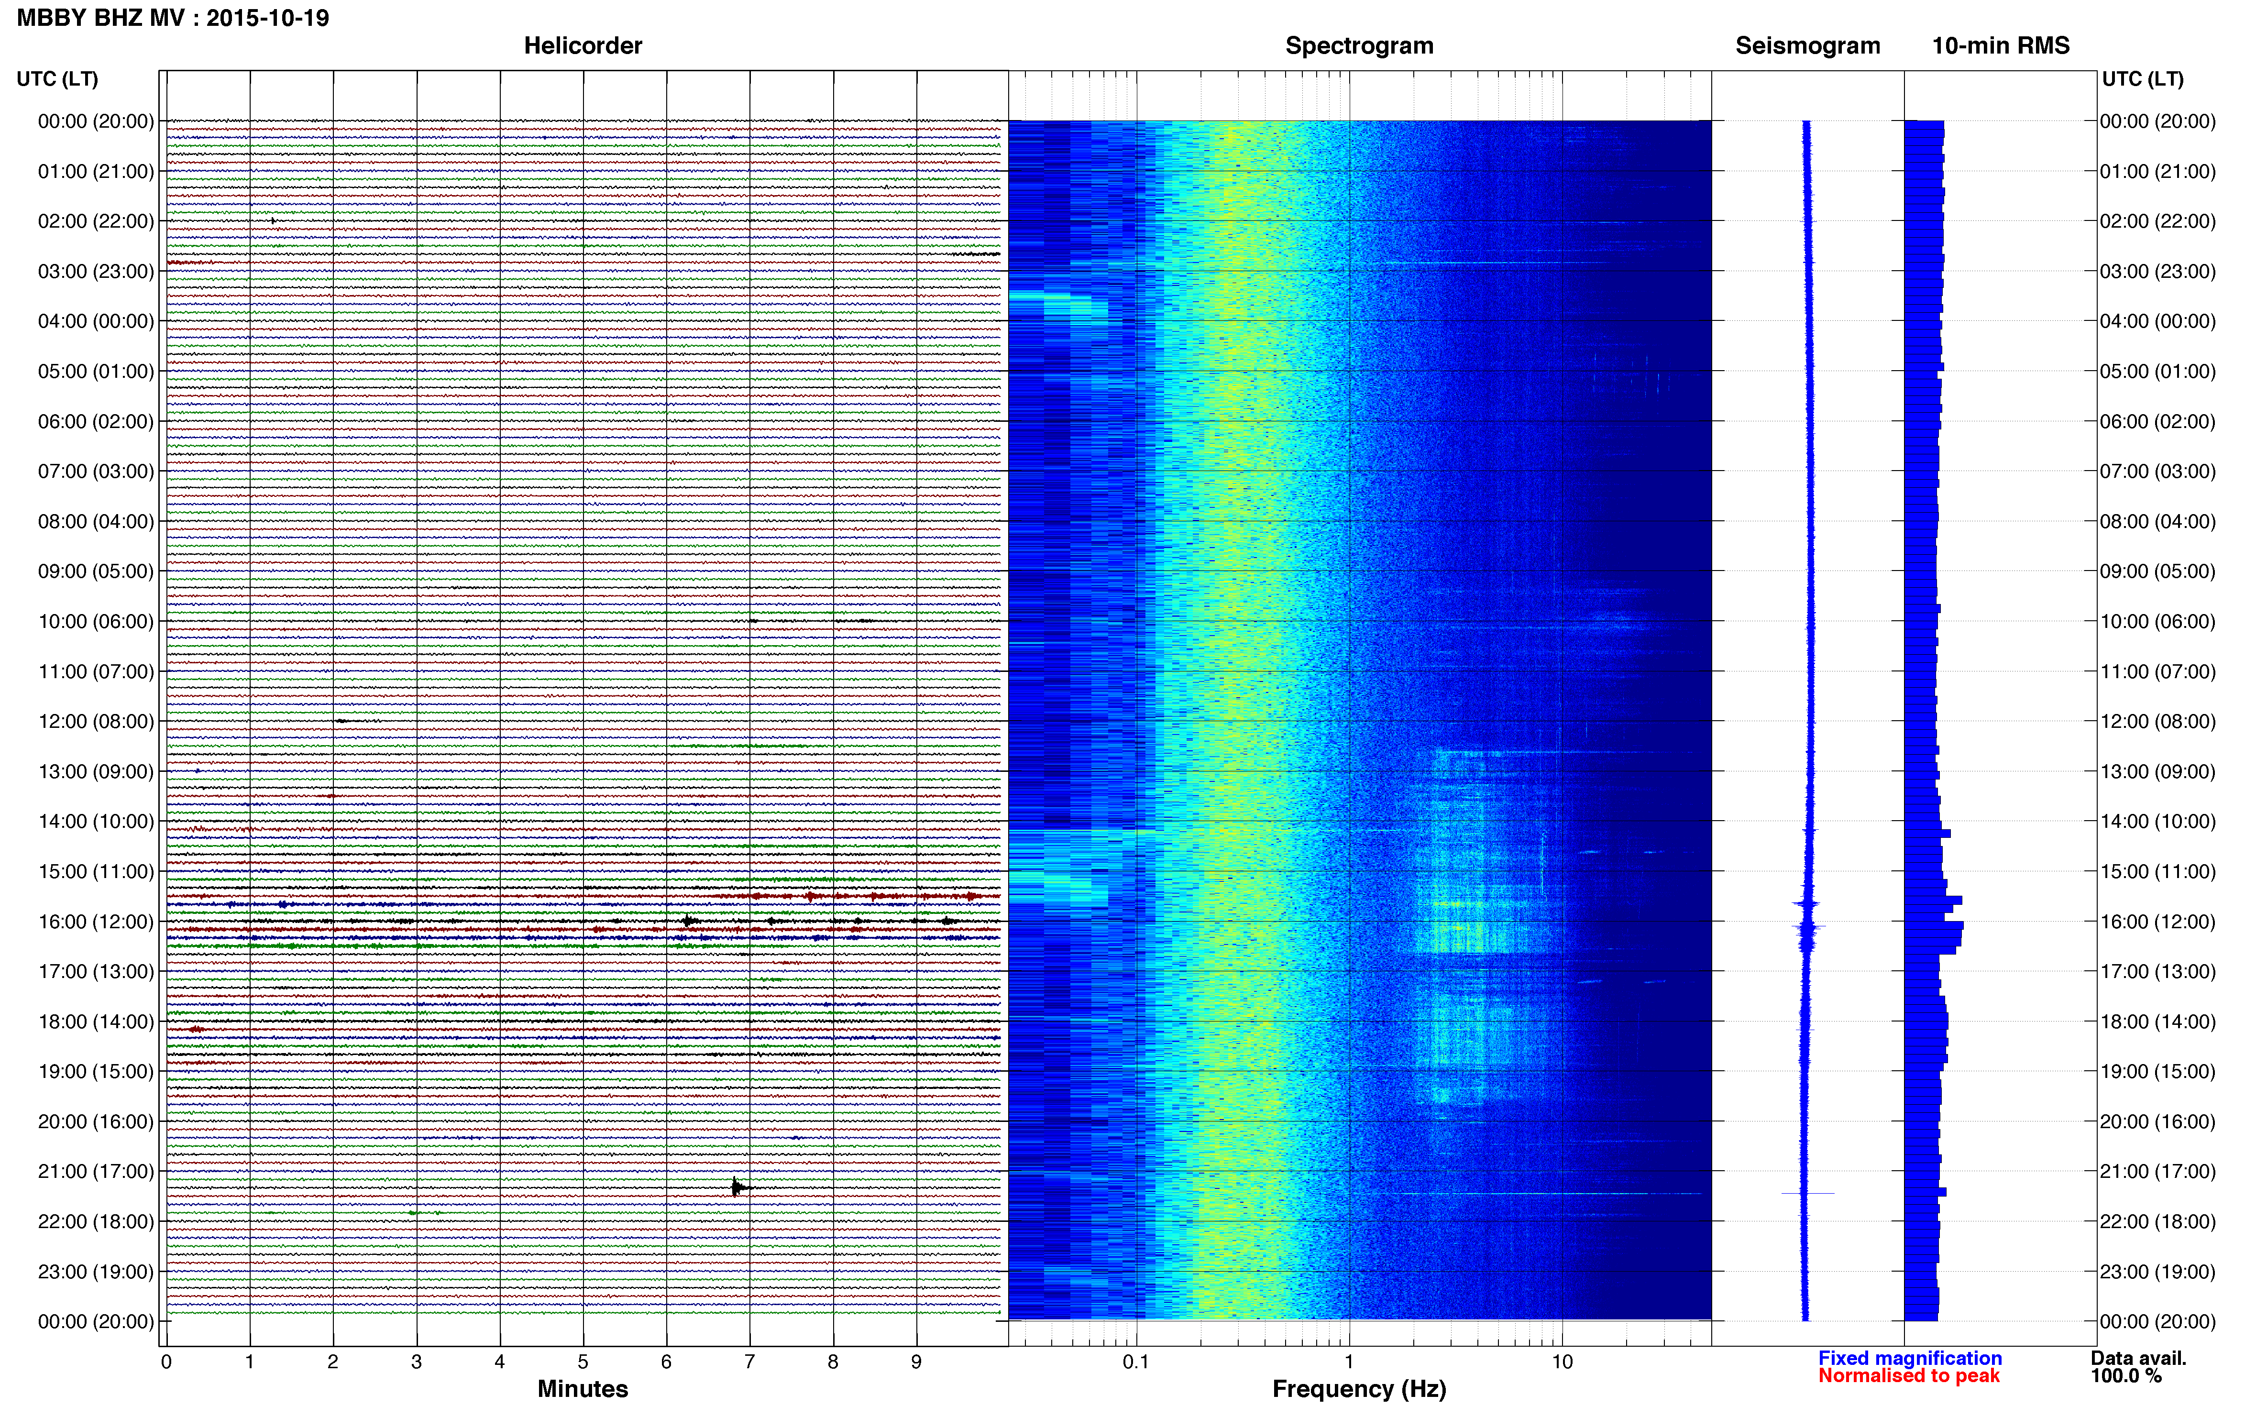
Task: Click '11:00 (07:00)' on the RMS-side time axis
Action: [2157, 672]
